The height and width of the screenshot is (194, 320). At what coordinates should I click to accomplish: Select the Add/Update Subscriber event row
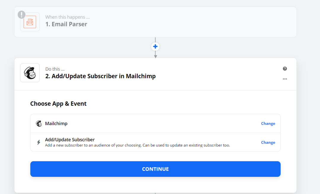point(155,142)
